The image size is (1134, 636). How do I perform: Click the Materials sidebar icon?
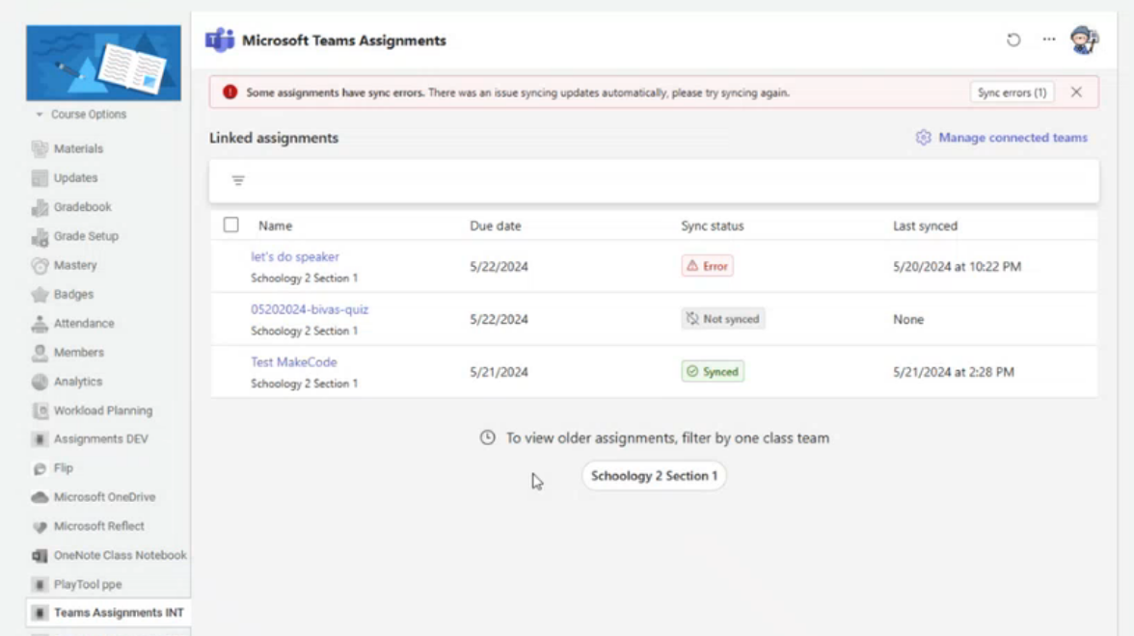(x=40, y=148)
